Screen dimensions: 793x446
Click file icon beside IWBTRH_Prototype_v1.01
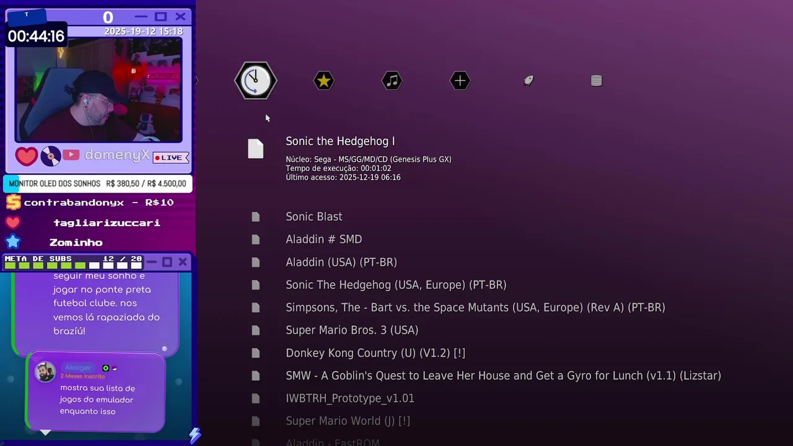point(256,398)
